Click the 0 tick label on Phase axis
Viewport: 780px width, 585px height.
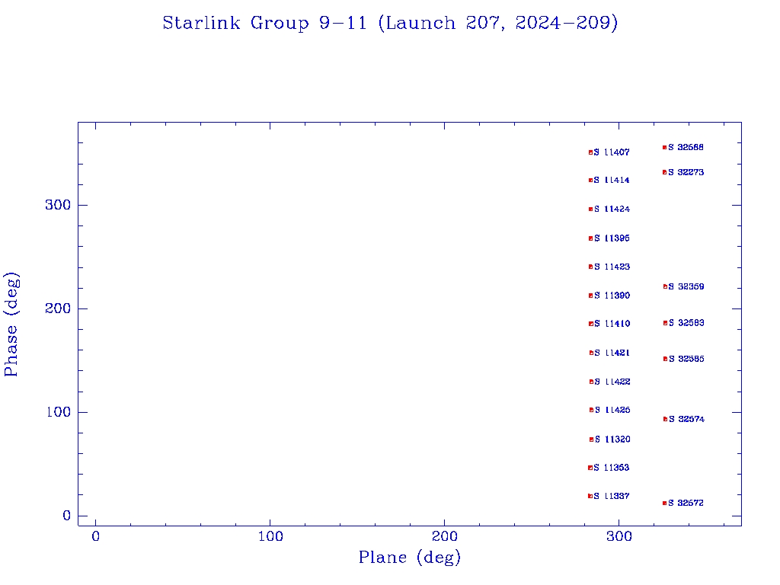(x=67, y=516)
